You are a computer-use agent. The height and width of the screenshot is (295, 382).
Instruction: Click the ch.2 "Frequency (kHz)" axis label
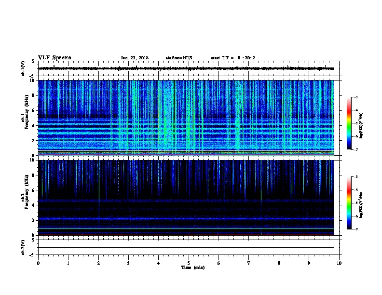[x=27, y=192]
